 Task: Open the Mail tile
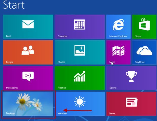coord(28,27)
